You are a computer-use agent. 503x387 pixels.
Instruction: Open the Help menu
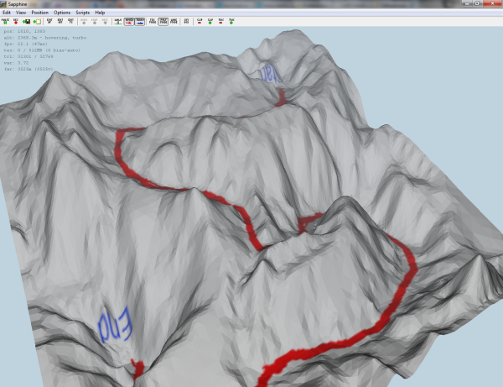coord(101,13)
